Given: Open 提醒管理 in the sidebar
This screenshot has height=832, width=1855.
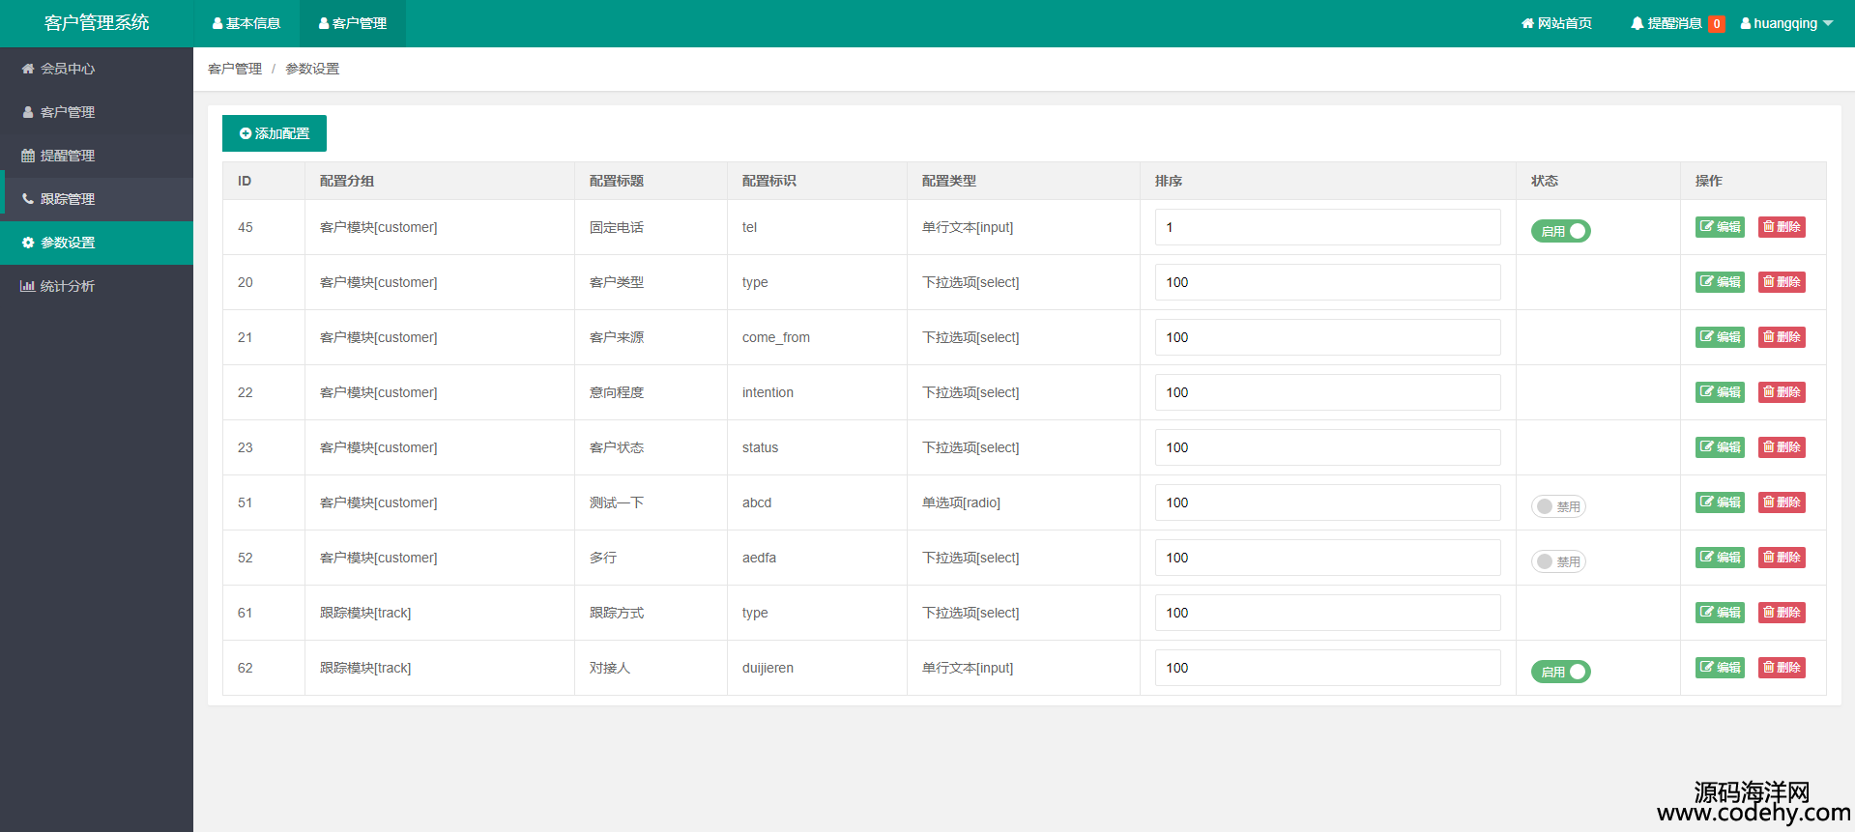Looking at the screenshot, I should [97, 156].
